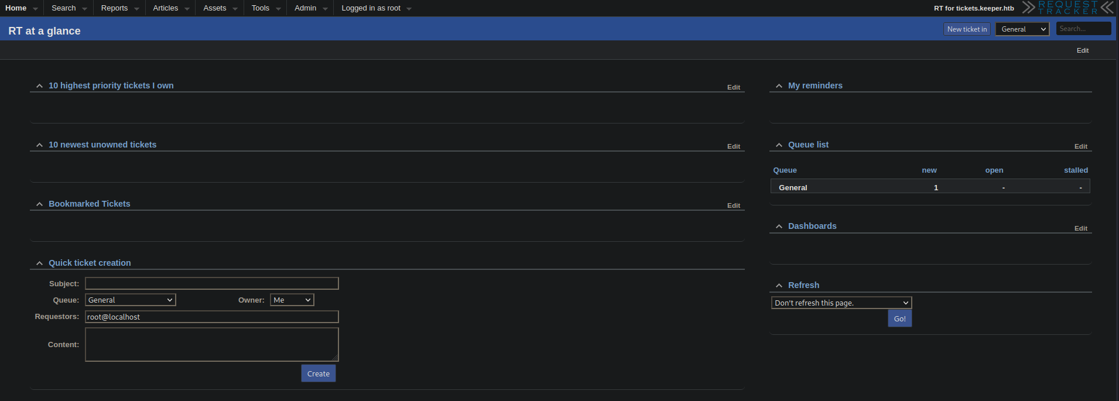This screenshot has width=1119, height=401.
Task: Open the Queue dropdown in quick ticket form
Action: coord(130,300)
